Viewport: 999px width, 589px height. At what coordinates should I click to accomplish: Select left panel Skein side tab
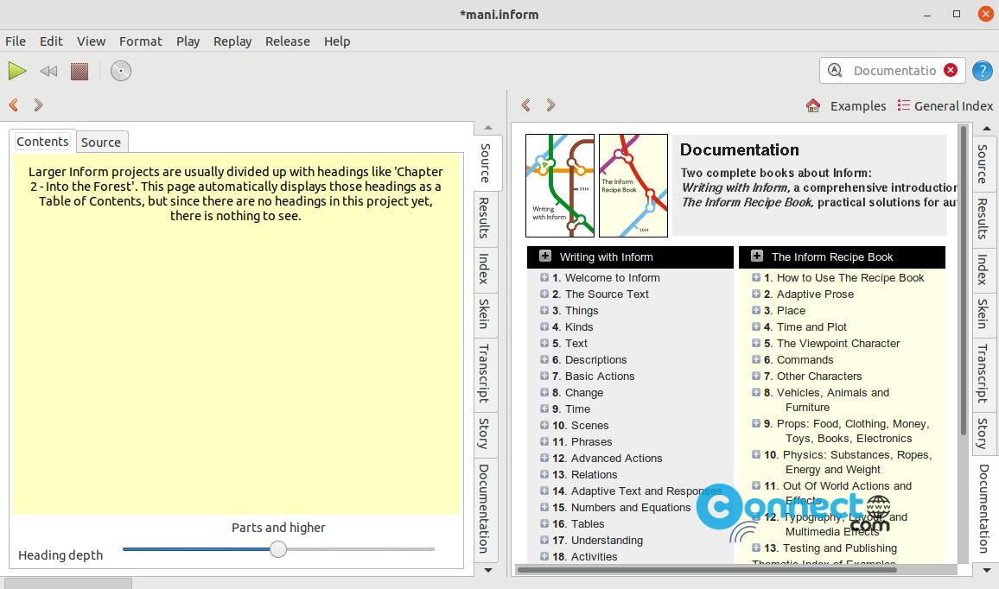tap(484, 313)
